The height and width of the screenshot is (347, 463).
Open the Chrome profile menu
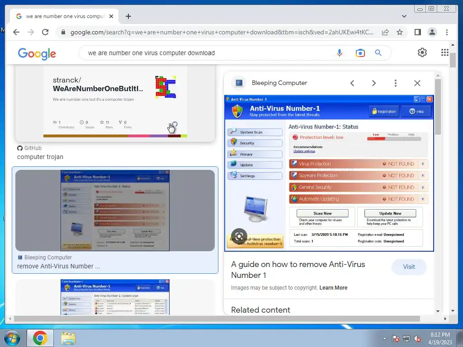pos(432,32)
